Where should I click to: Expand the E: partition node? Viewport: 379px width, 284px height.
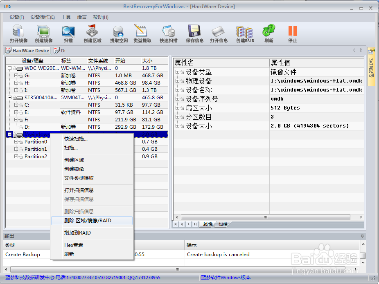tap(16, 112)
